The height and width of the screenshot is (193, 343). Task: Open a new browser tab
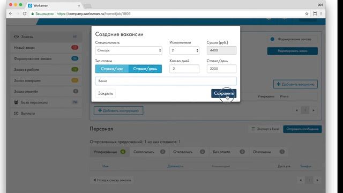pyautogui.click(x=87, y=6)
